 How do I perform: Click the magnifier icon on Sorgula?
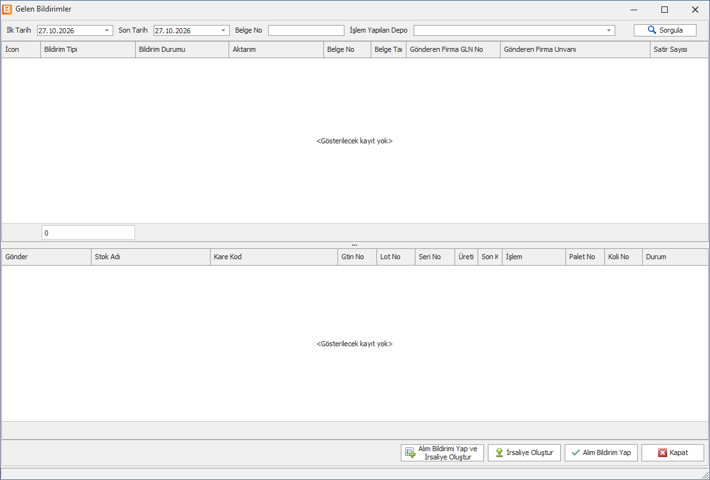[652, 30]
